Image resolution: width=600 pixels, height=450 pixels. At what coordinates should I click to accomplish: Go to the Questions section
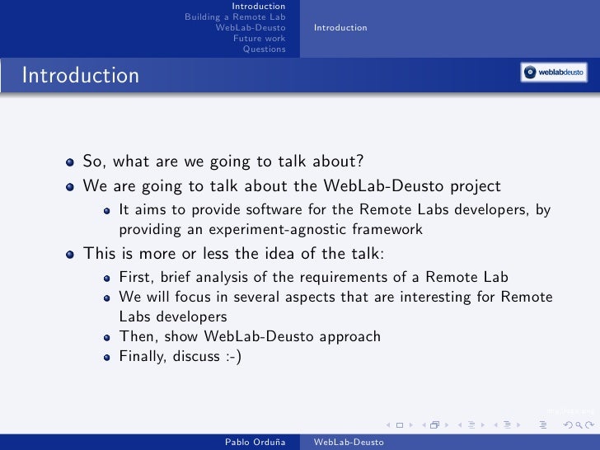pos(265,49)
